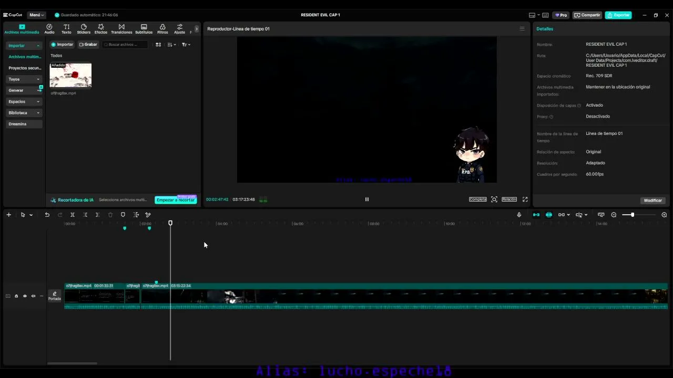
Task: Select the imported video thumbnail
Action: [x=70, y=75]
